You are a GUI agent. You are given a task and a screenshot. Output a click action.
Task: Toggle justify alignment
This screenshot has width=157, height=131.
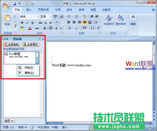pos(85,22)
